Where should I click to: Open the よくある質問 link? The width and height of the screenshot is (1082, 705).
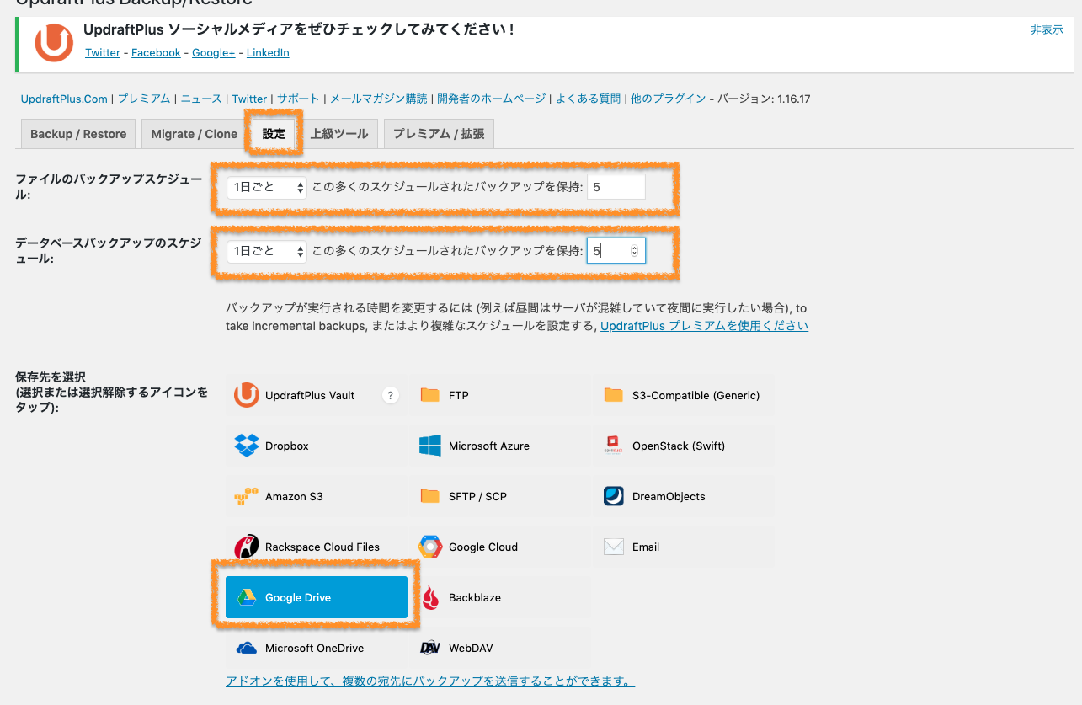(x=588, y=99)
